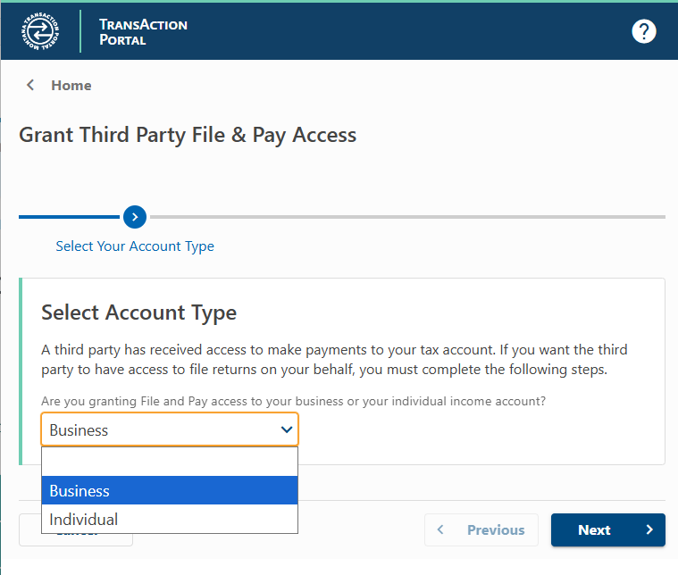The image size is (678, 575).
Task: Click the "Select Account Type" section heading
Action: (x=139, y=312)
